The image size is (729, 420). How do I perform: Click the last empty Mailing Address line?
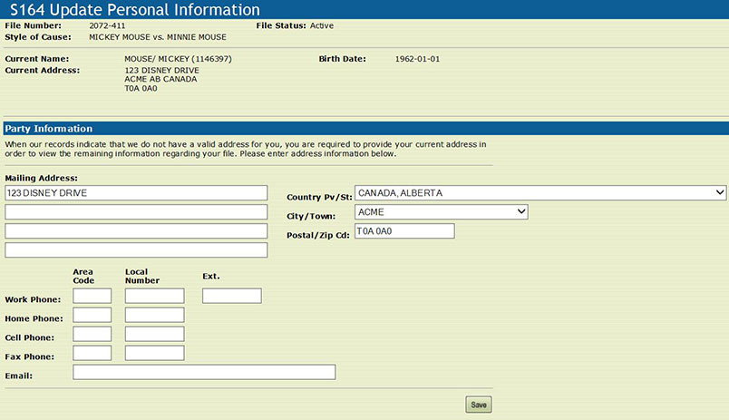(136, 250)
